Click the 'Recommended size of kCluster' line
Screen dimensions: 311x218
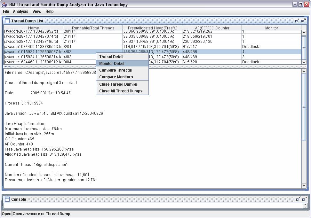tap(51, 180)
